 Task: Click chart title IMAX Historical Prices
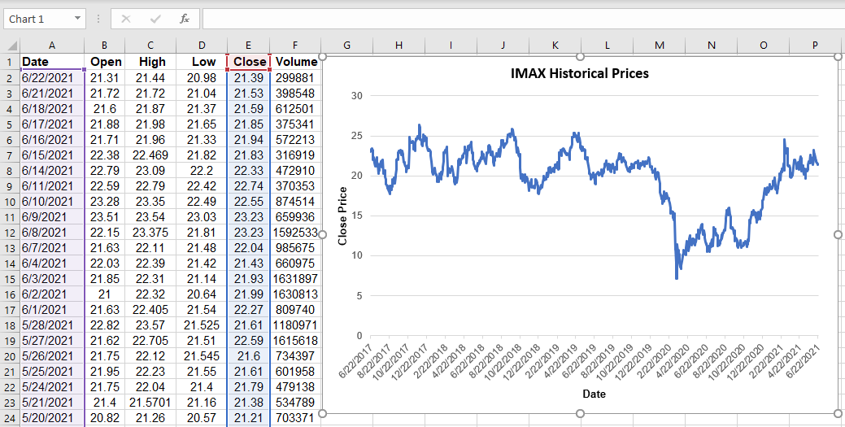[x=579, y=74]
